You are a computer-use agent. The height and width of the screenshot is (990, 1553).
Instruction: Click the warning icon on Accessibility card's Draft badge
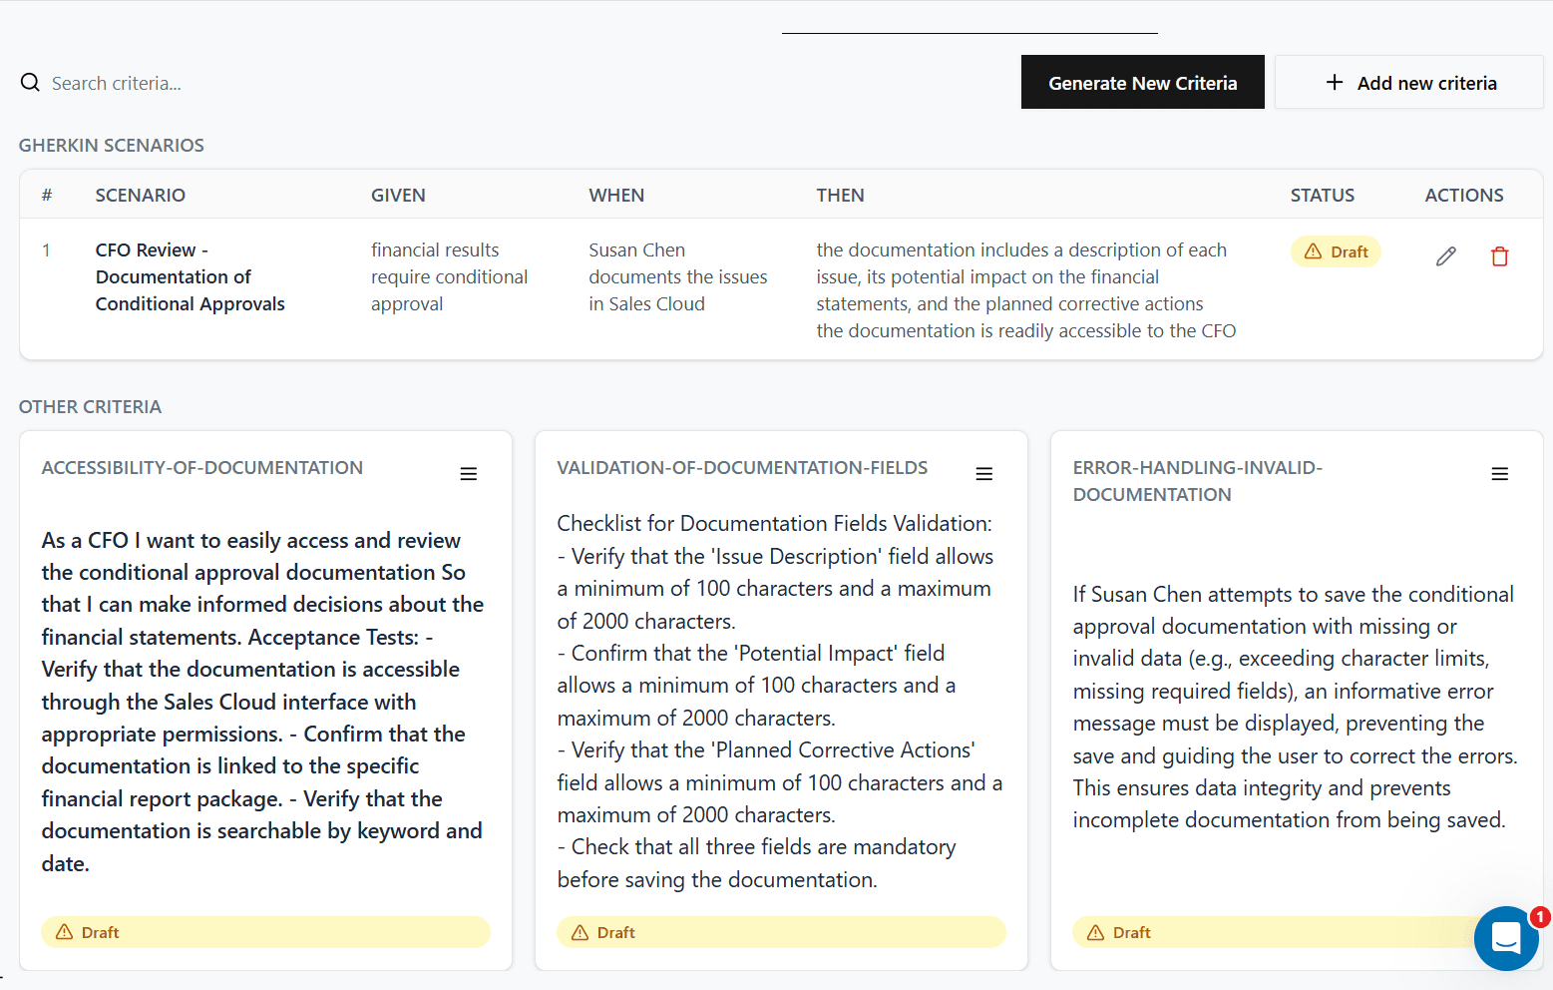62,931
